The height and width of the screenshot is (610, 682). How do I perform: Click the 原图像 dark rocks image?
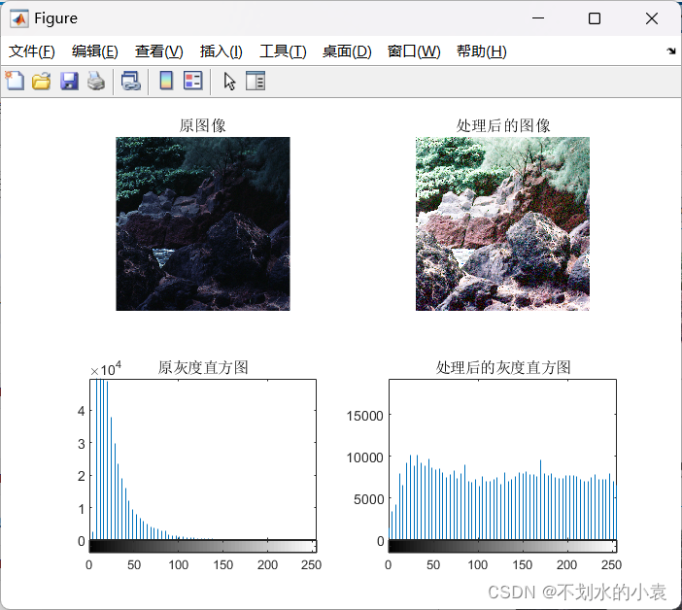[203, 224]
